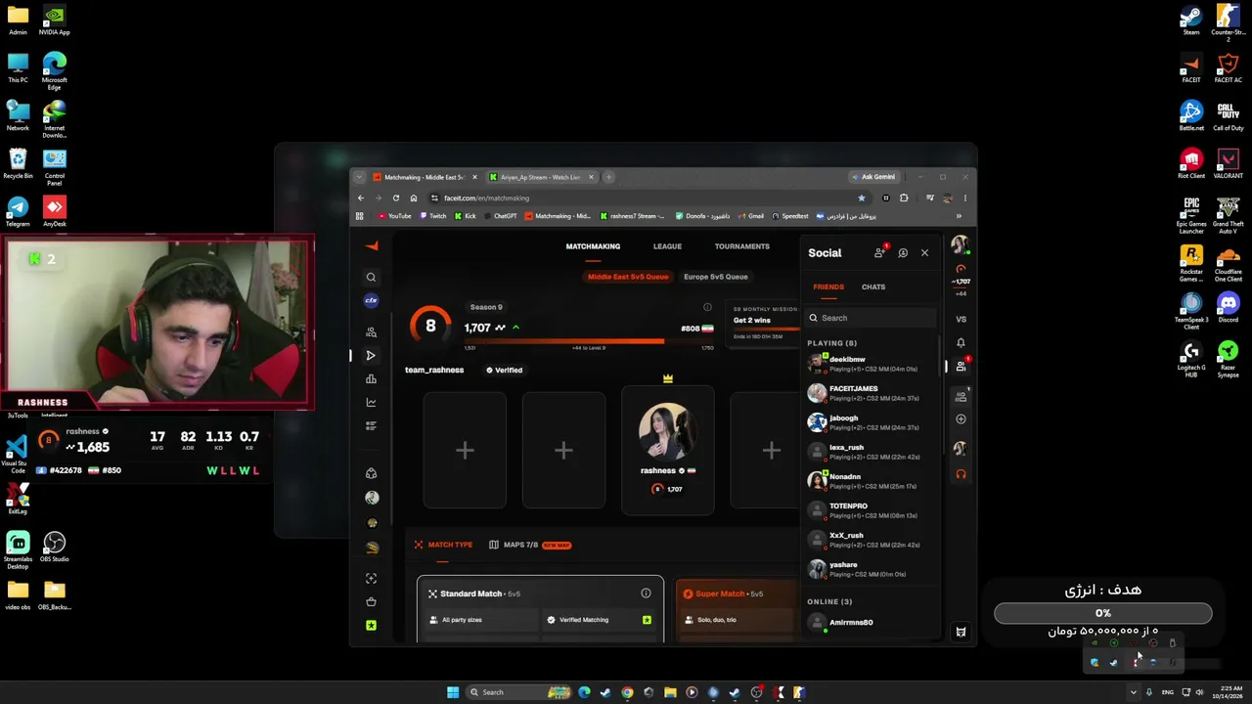Open the TOURNAMENTS menu item

point(741,246)
